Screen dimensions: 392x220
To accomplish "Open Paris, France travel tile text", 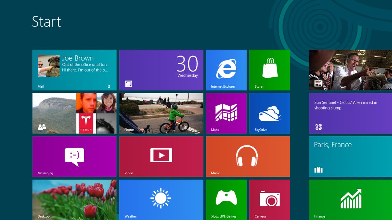I will (x=333, y=145).
